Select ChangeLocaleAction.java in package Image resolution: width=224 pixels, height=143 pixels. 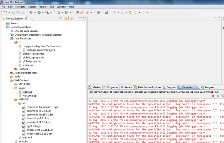tap(41, 50)
